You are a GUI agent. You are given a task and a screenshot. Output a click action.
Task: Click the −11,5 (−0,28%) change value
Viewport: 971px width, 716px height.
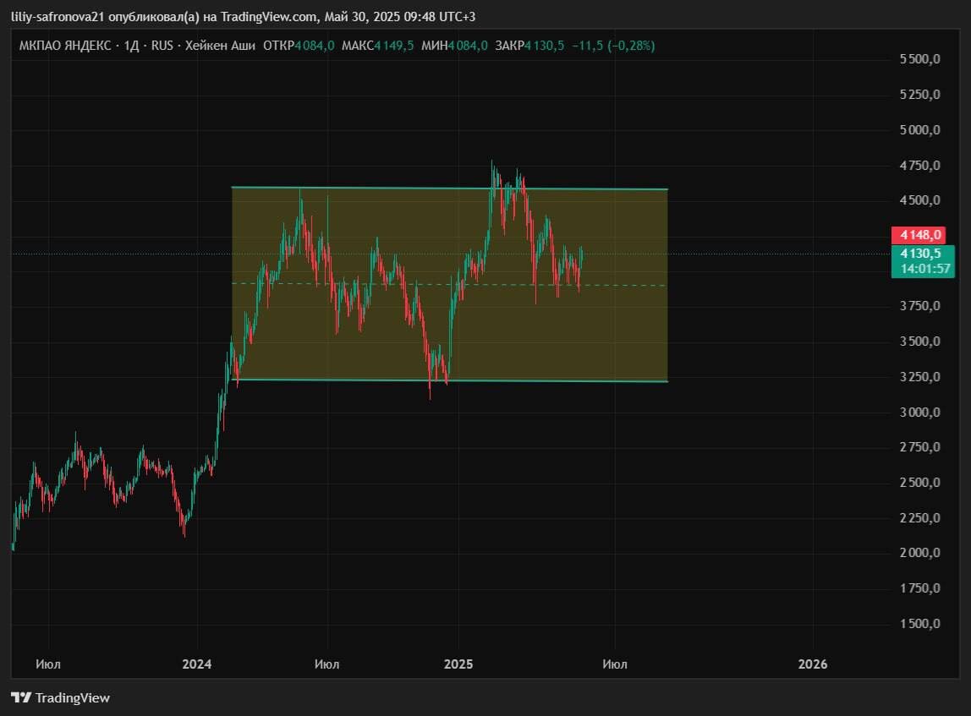pos(613,45)
